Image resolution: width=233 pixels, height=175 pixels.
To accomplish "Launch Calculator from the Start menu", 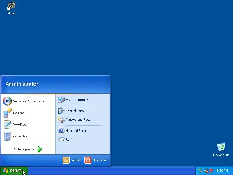I will tap(28, 136).
